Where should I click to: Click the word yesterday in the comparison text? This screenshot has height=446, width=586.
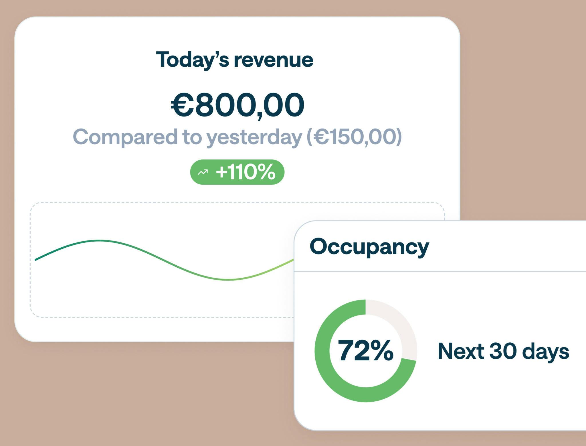click(254, 137)
